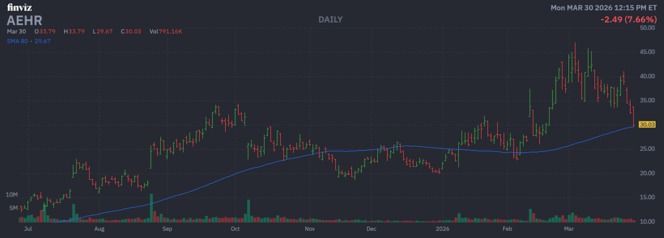This screenshot has height=238, width=664.
Task: Click the 10.00 price axis label
Action: click(x=647, y=221)
